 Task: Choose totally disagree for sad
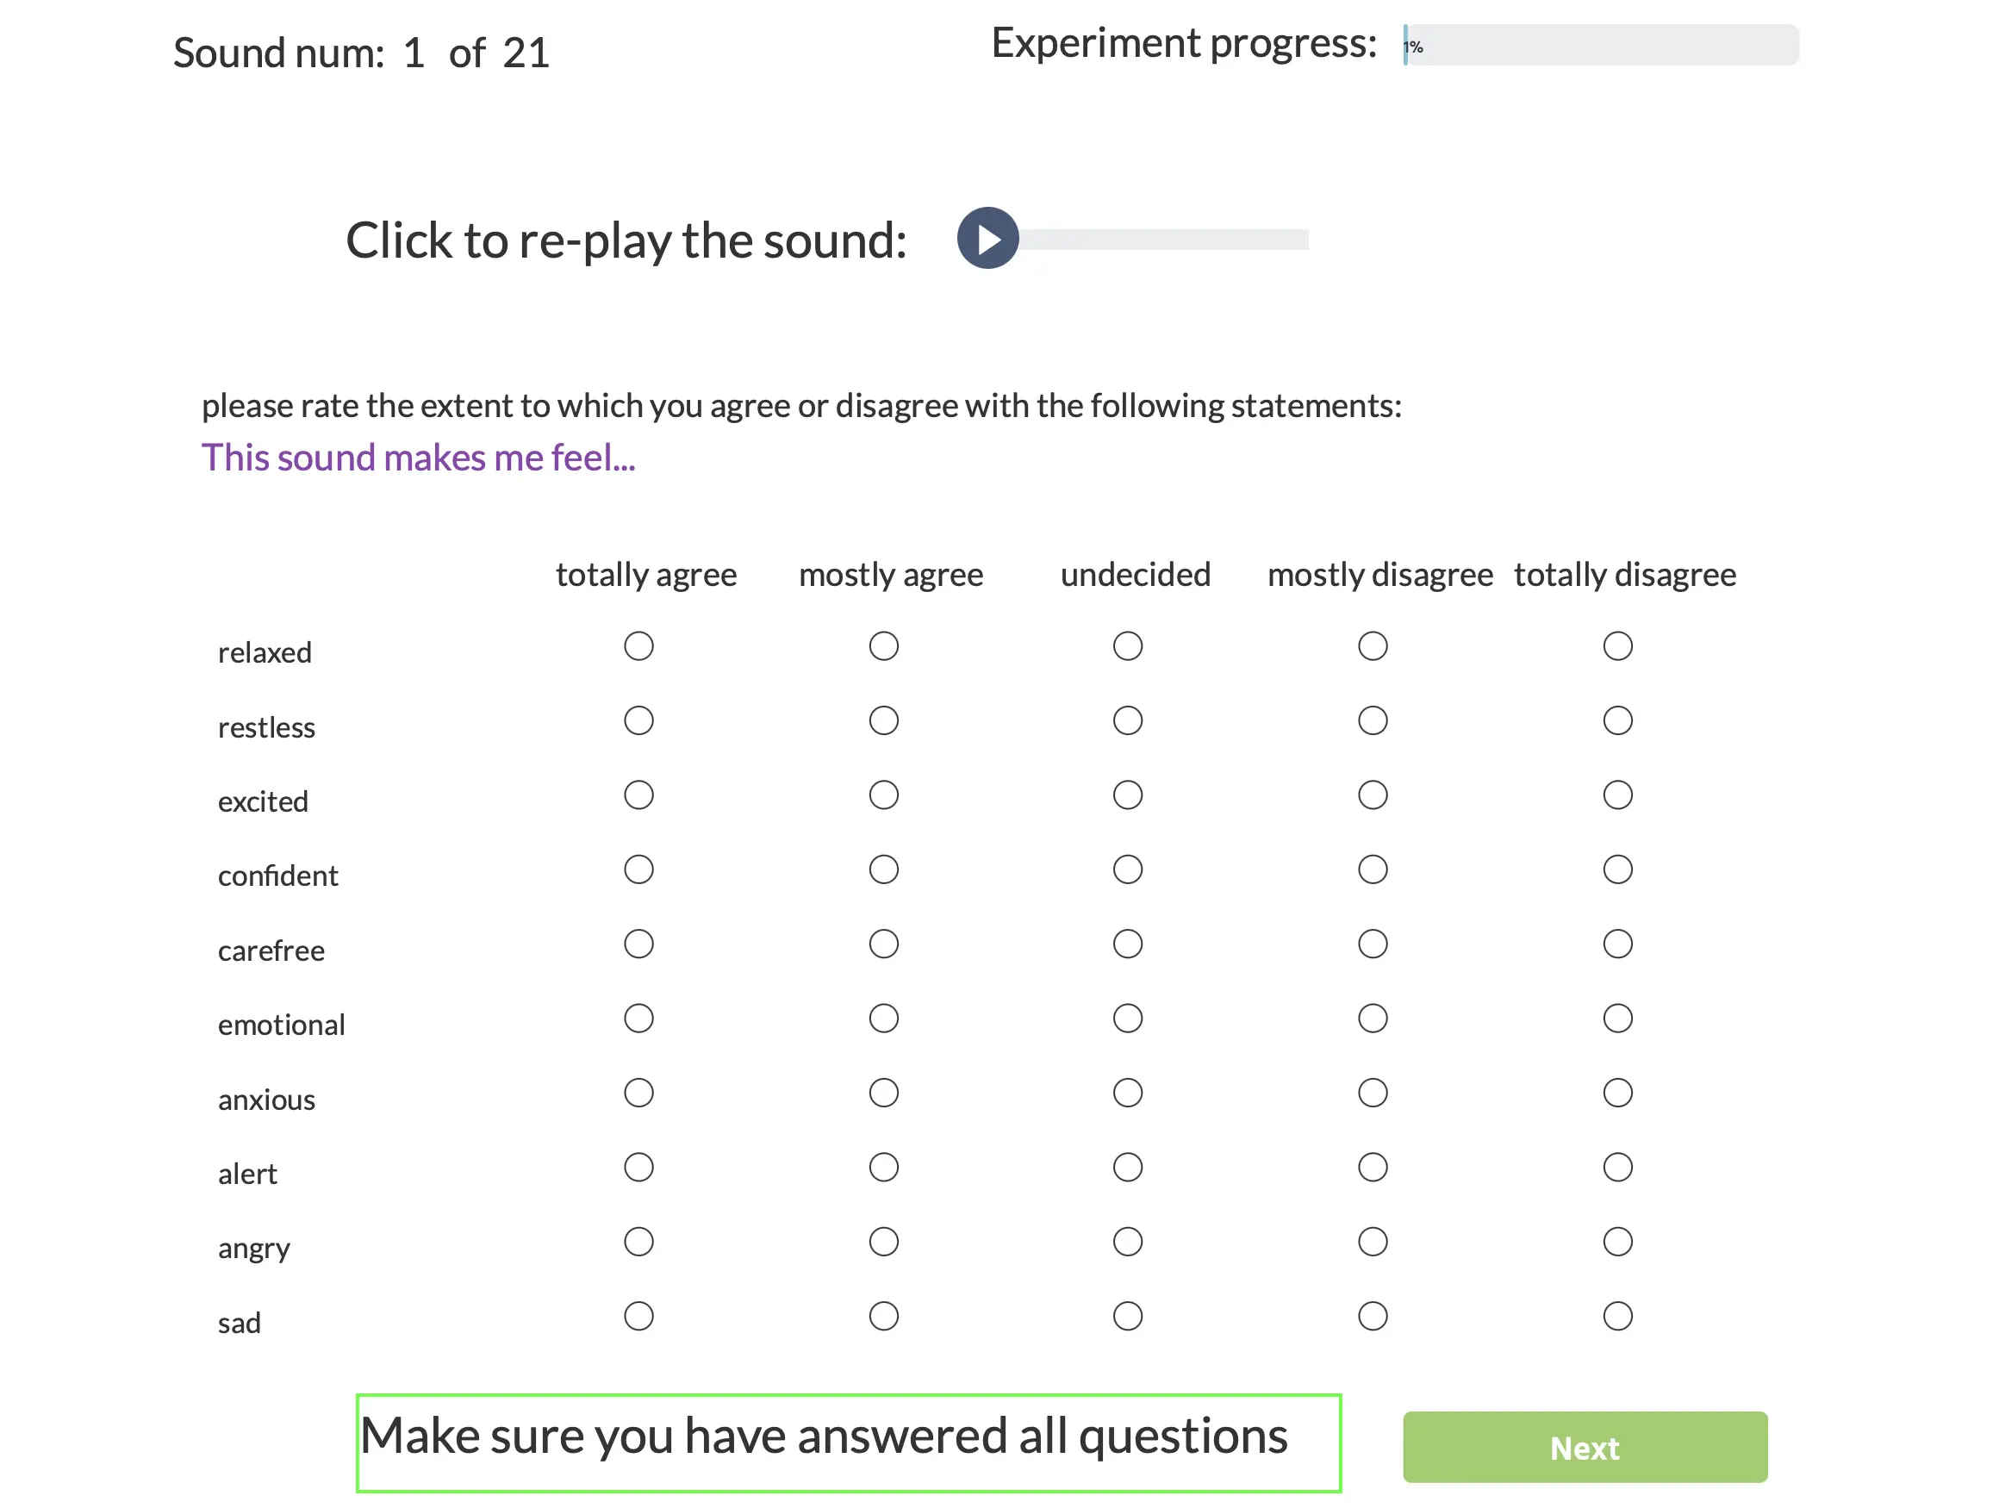(x=1616, y=1317)
